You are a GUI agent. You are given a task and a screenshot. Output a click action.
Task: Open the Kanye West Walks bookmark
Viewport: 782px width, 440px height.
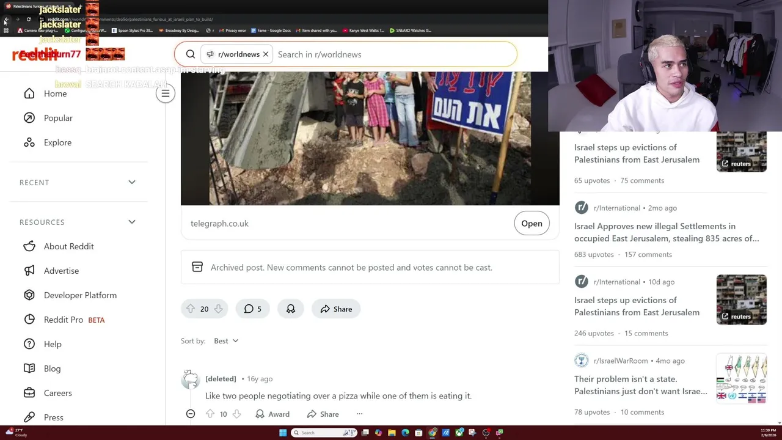(364, 30)
